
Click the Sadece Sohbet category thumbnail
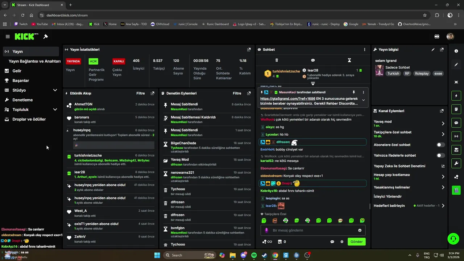pyautogui.click(x=379, y=70)
